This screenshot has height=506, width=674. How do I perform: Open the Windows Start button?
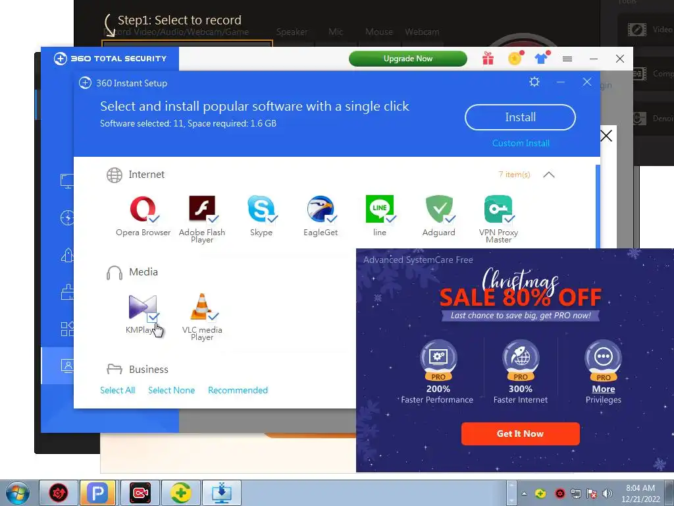(18, 493)
